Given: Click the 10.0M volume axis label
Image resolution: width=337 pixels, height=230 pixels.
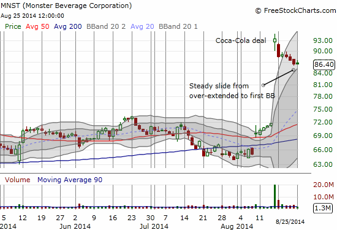Looking at the screenshot, I should pyautogui.click(x=324, y=197).
